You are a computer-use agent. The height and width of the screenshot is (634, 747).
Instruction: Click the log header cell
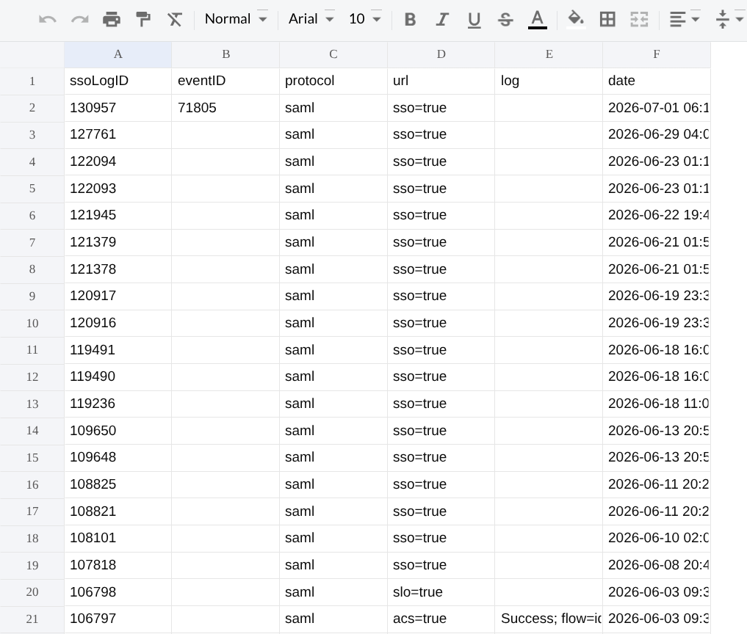pyautogui.click(x=549, y=81)
